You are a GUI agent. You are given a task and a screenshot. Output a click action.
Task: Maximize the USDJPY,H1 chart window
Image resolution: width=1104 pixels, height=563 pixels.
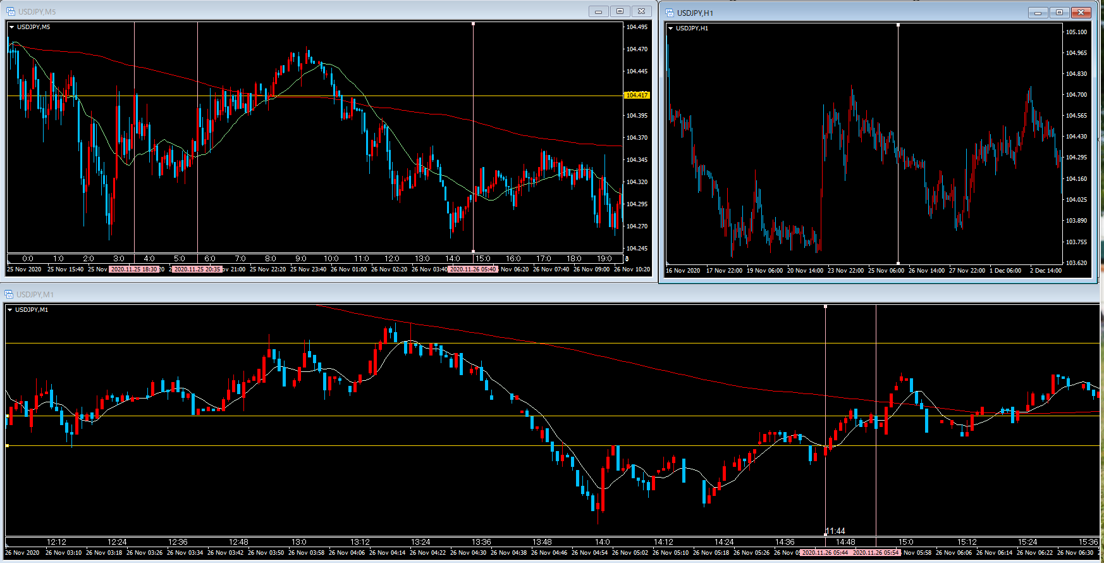pos(1059,13)
